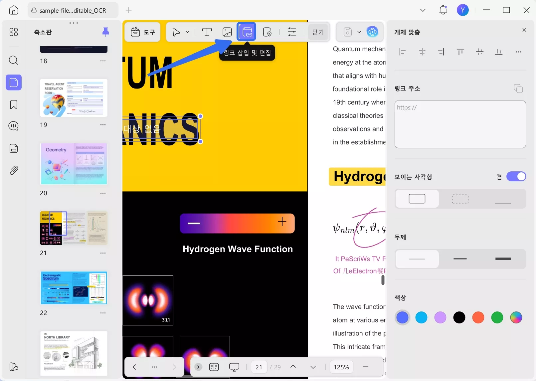Select solid rectangle border style
Viewport: 536px width, 381px height.
click(417, 199)
